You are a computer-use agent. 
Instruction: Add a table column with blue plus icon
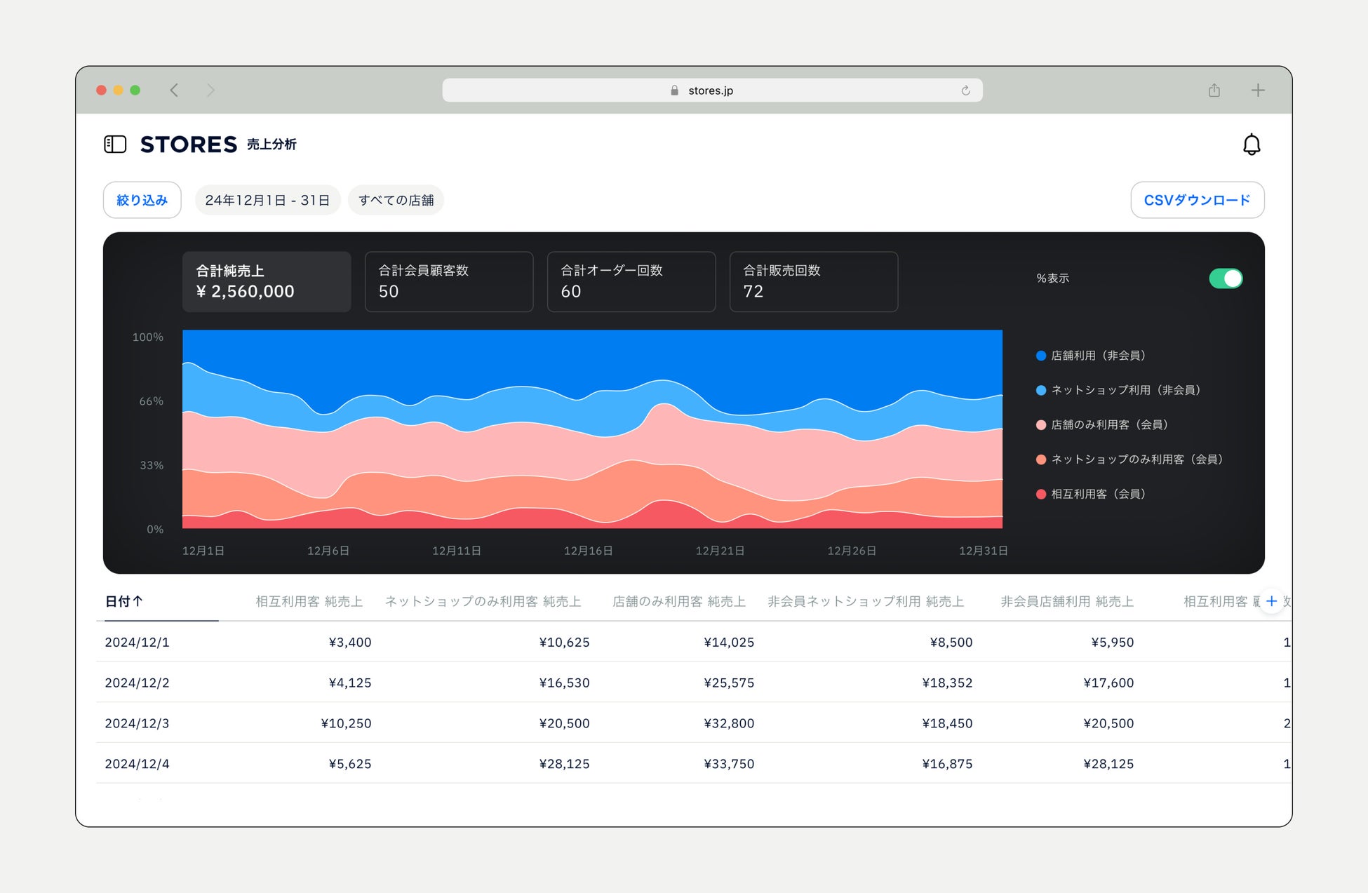(1270, 601)
